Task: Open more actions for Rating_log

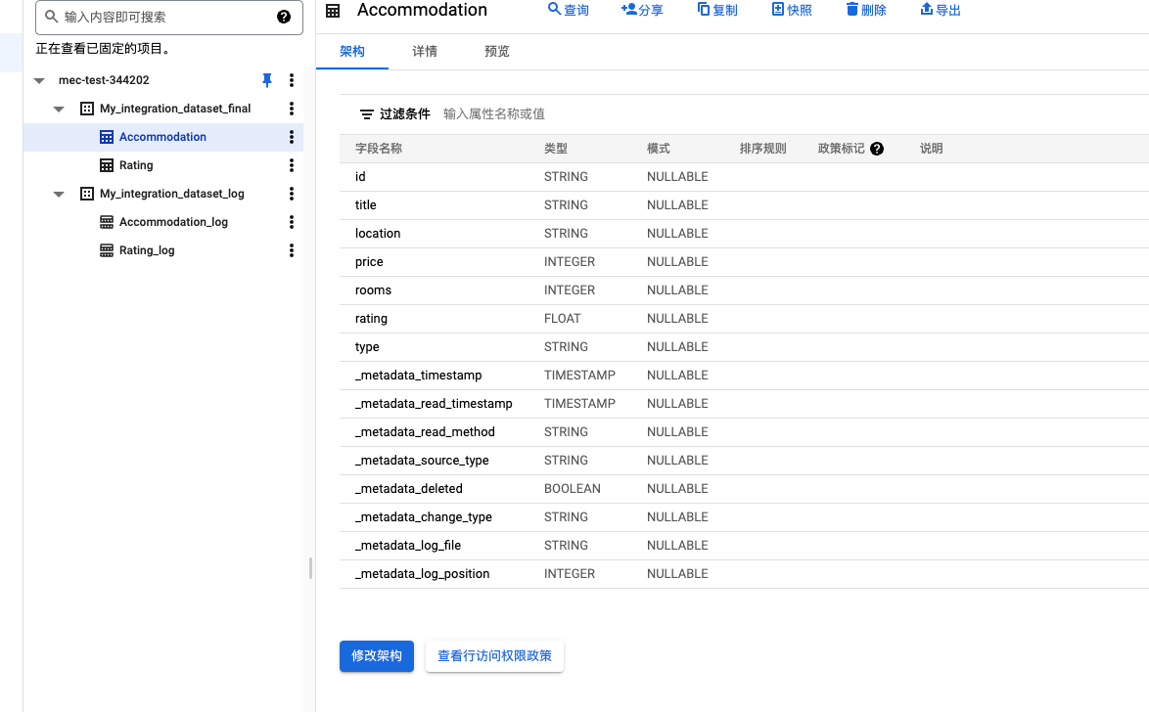Action: point(292,250)
